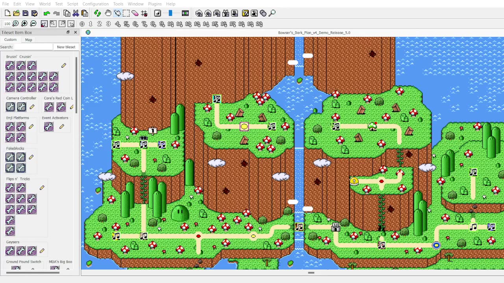
Task: Switch to section 20
Action: pyautogui.click(x=259, y=24)
